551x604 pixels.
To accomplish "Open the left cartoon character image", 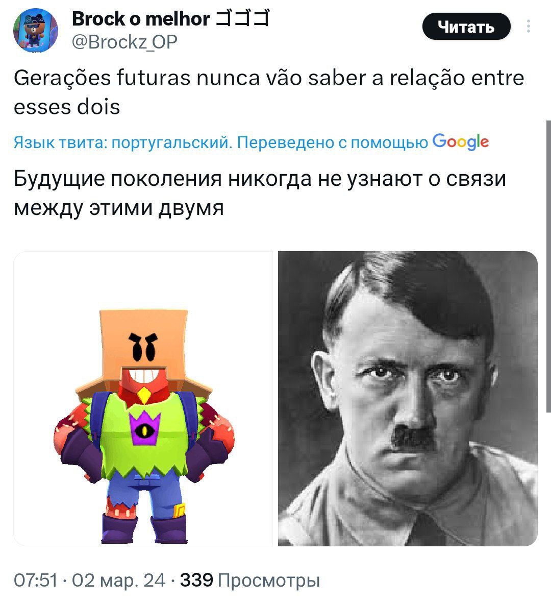I will pyautogui.click(x=143, y=399).
